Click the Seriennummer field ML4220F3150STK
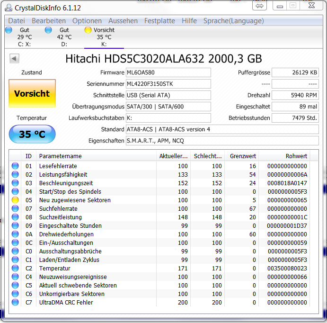 coord(168,84)
